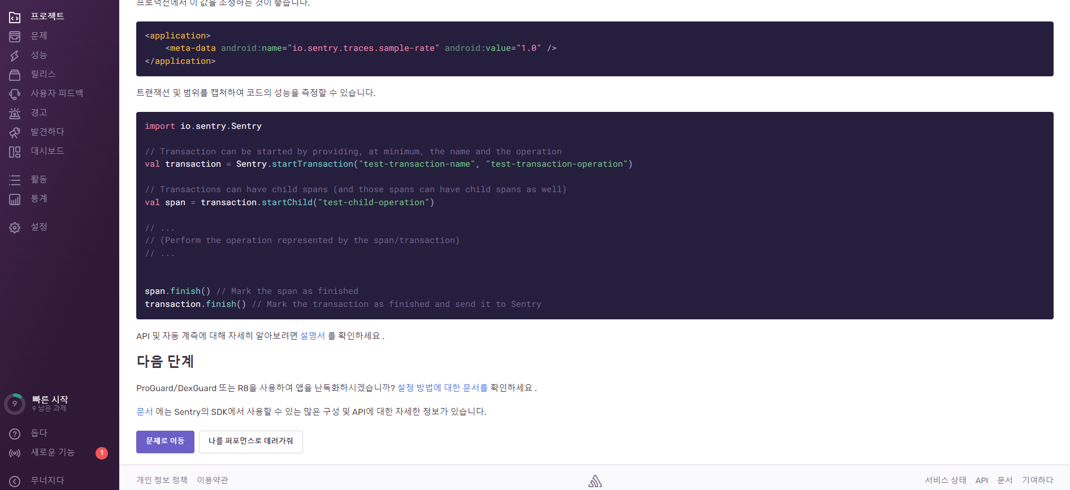Select 발견하다 sidebar entry
Viewport: 1070px width, 490px height.
point(47,132)
